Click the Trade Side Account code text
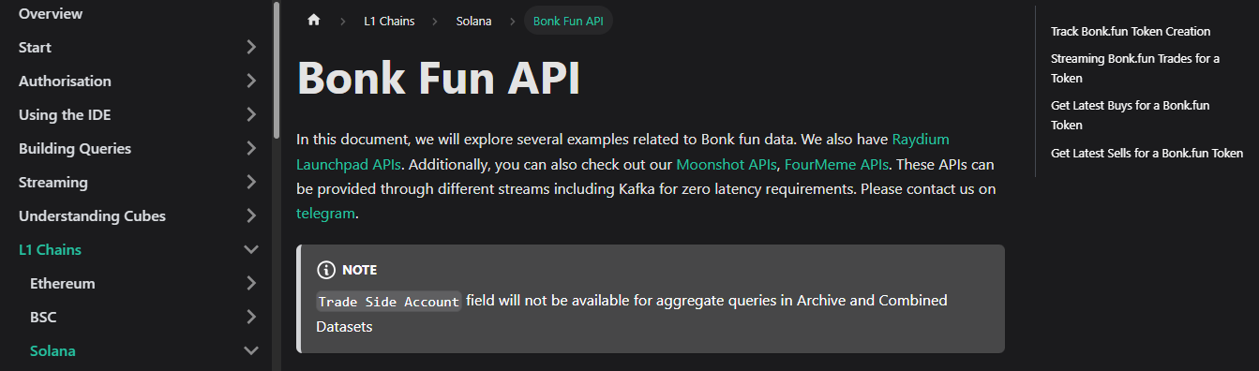This screenshot has width=1259, height=371. (x=389, y=301)
